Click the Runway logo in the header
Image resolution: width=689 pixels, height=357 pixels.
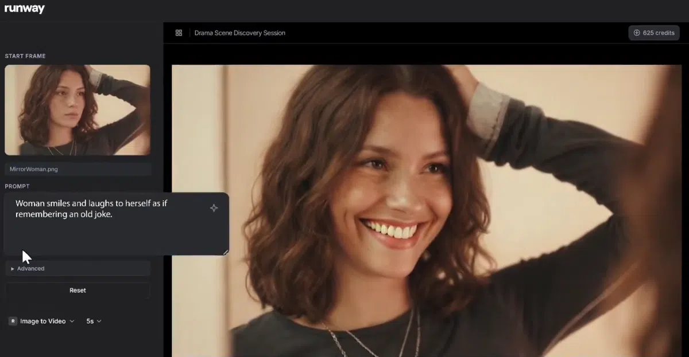(24, 9)
